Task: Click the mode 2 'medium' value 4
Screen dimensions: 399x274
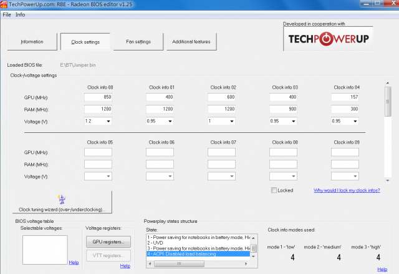Action: click(339, 257)
